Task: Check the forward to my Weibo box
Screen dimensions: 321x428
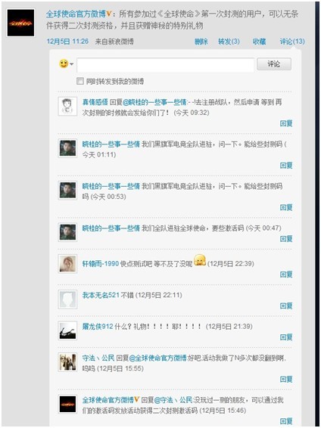Action: (80, 81)
